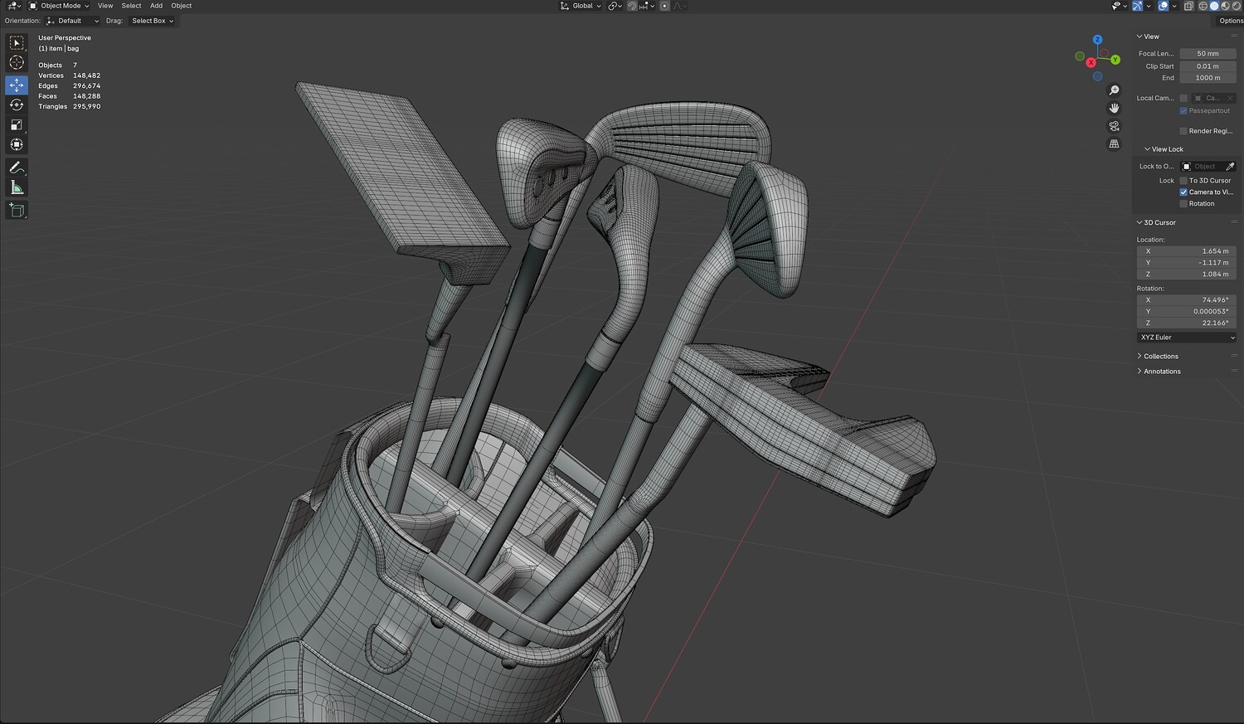Click the green Y axis gizmo ball
This screenshot has height=724, width=1244.
[x=1116, y=60]
